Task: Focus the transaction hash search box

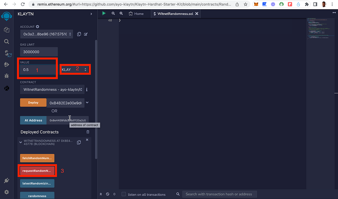Action: 220,194
